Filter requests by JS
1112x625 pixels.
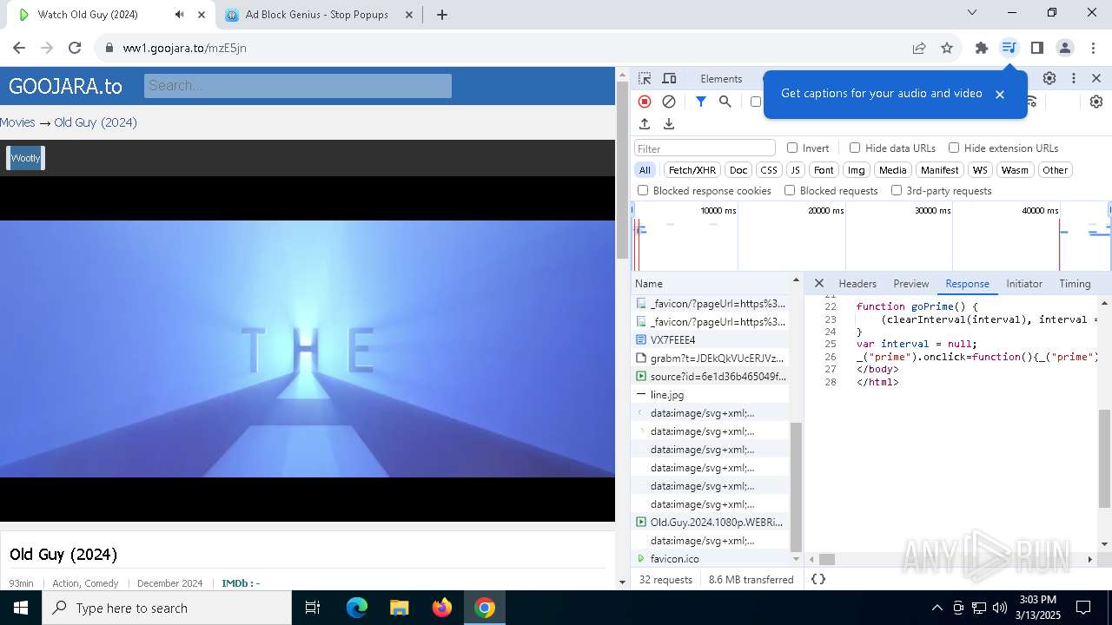795,170
